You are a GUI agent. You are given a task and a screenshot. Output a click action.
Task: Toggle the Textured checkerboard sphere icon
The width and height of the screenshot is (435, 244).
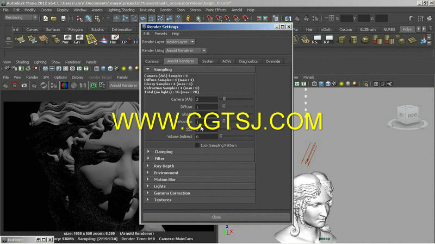[x=117, y=68]
